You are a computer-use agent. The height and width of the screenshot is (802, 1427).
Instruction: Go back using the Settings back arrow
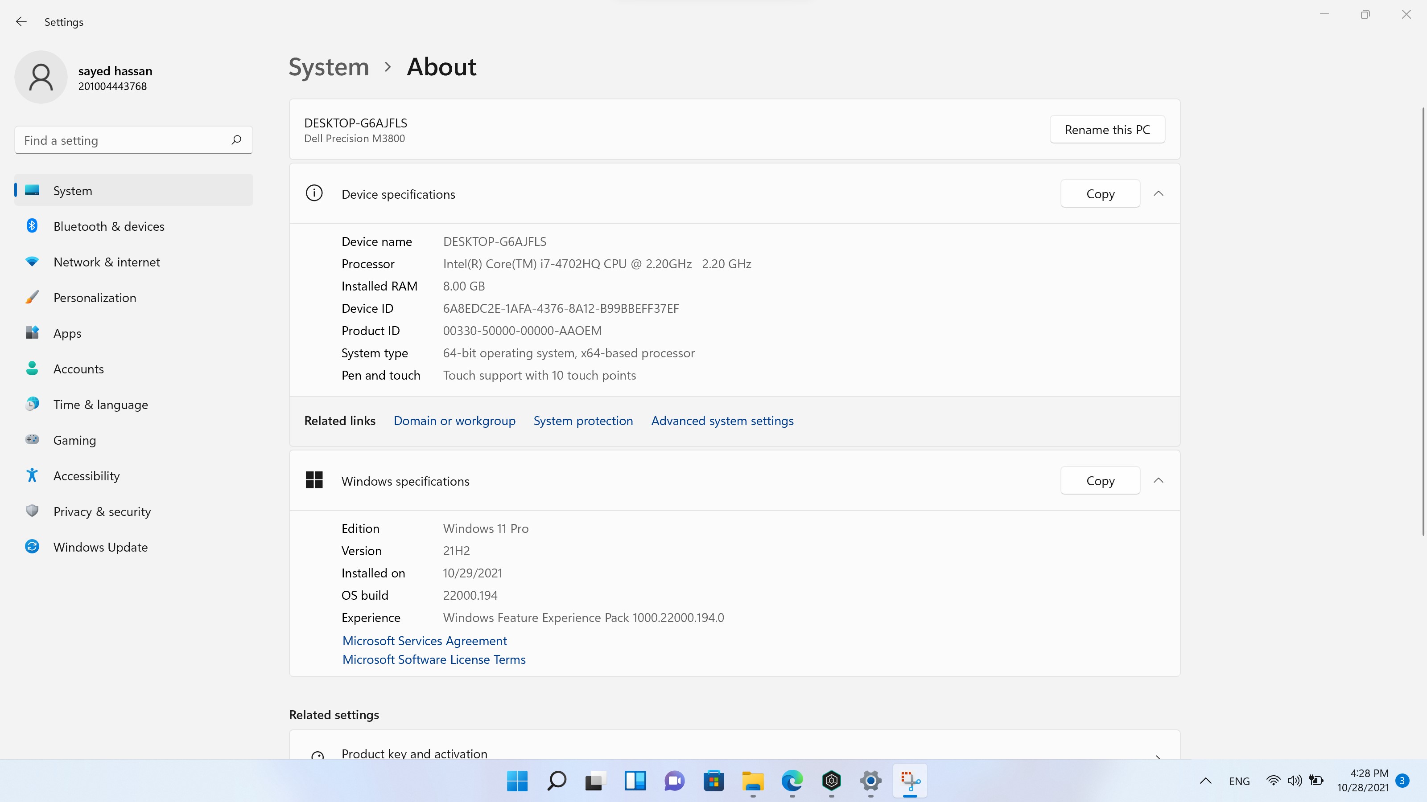(x=21, y=21)
